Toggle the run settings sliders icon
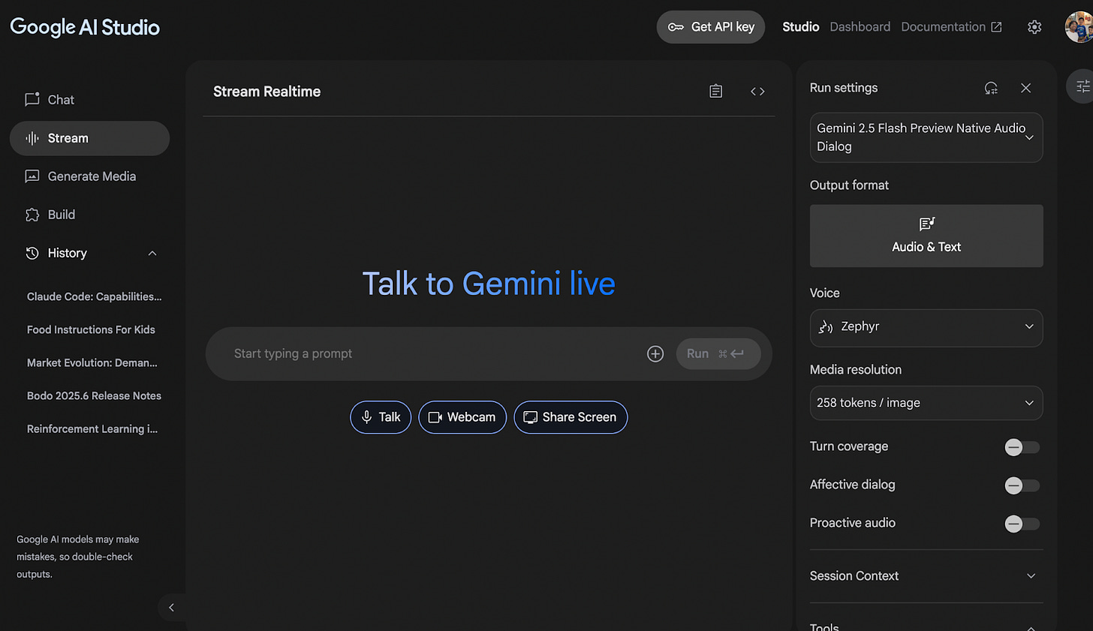 (1082, 86)
